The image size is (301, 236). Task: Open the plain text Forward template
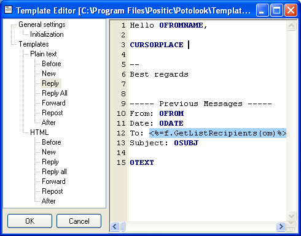pos(53,103)
